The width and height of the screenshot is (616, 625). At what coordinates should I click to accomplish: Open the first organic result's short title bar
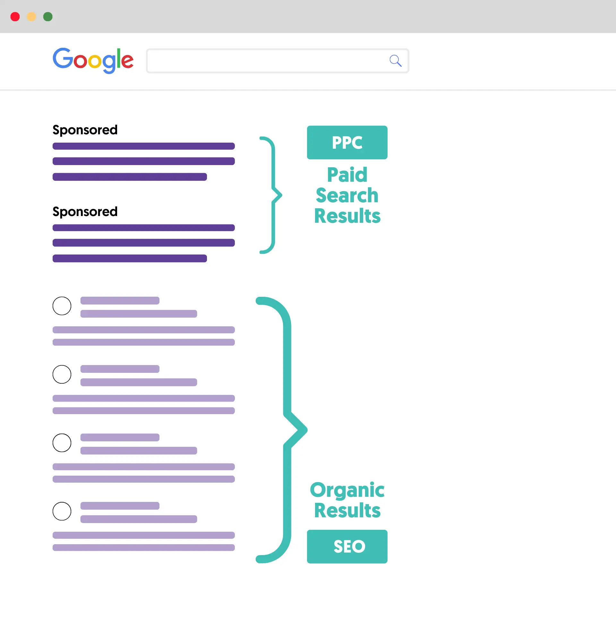pyautogui.click(x=120, y=301)
